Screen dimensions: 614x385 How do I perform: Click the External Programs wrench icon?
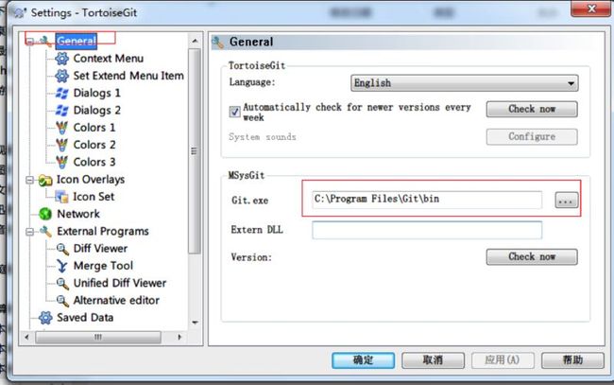point(45,232)
